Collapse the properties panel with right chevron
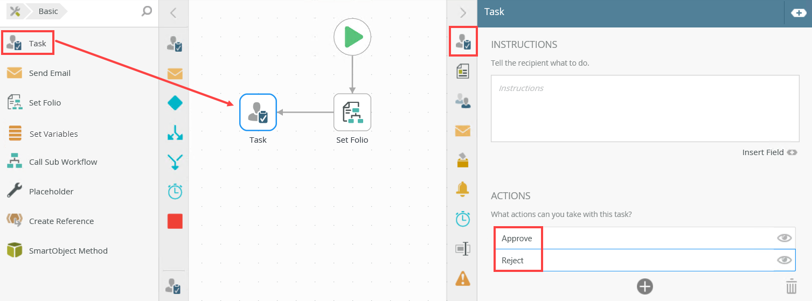This screenshot has height=301, width=812. pyautogui.click(x=463, y=13)
